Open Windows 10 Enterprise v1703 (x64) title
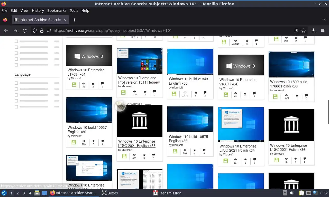The height and width of the screenshot is (197, 329). click(86, 72)
